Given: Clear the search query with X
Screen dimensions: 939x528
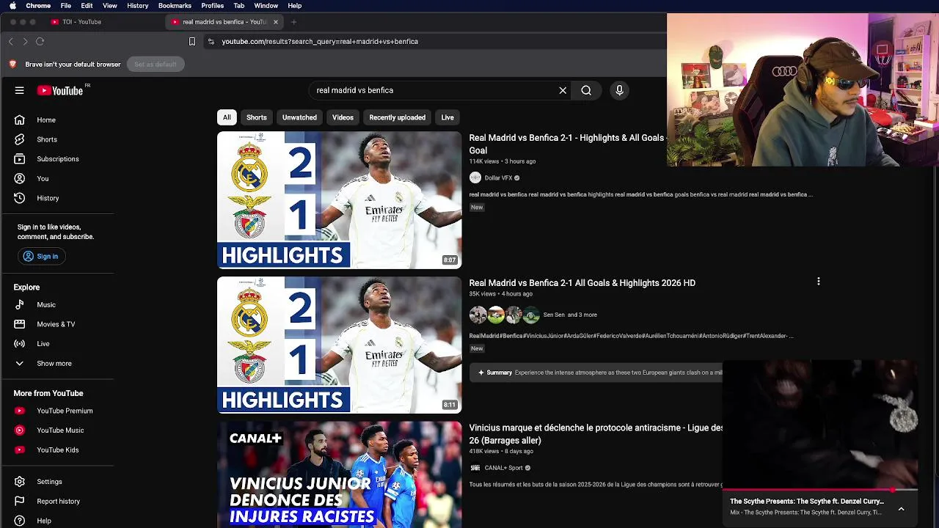Looking at the screenshot, I should tap(563, 90).
